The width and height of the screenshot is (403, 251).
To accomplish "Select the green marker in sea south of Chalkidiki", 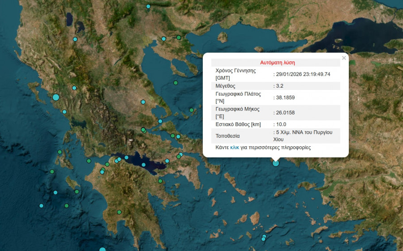I will [176, 83].
